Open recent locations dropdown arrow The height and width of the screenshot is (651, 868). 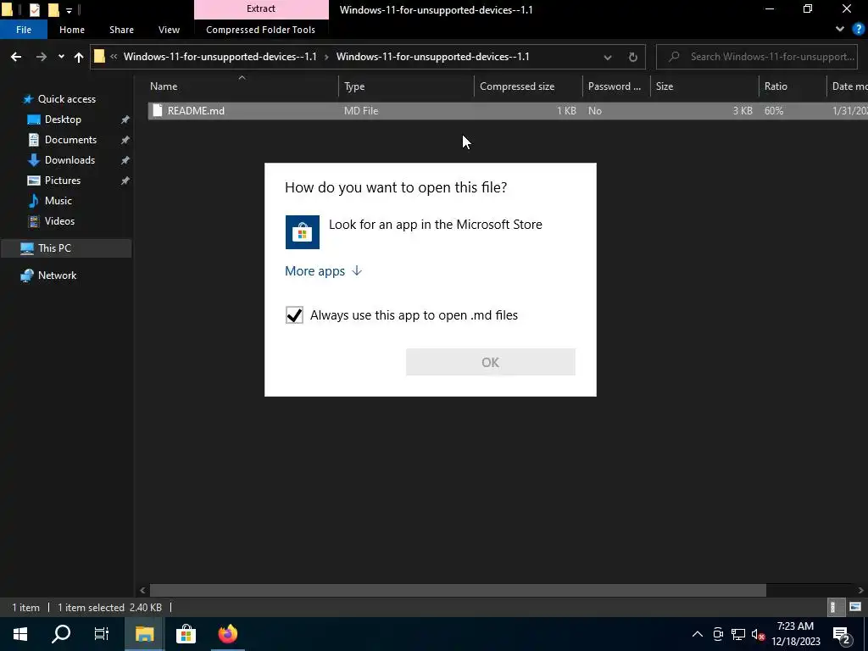[x=61, y=57]
